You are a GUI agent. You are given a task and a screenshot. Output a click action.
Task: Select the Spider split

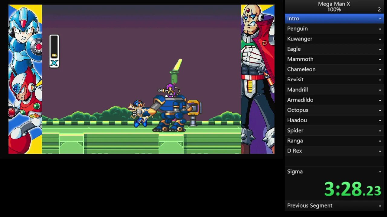pyautogui.click(x=334, y=131)
